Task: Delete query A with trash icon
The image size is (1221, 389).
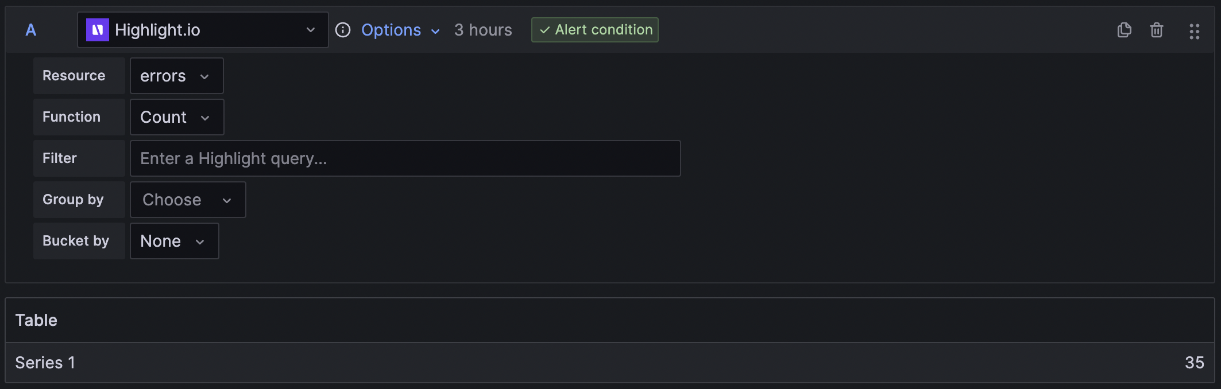Action: [x=1156, y=30]
